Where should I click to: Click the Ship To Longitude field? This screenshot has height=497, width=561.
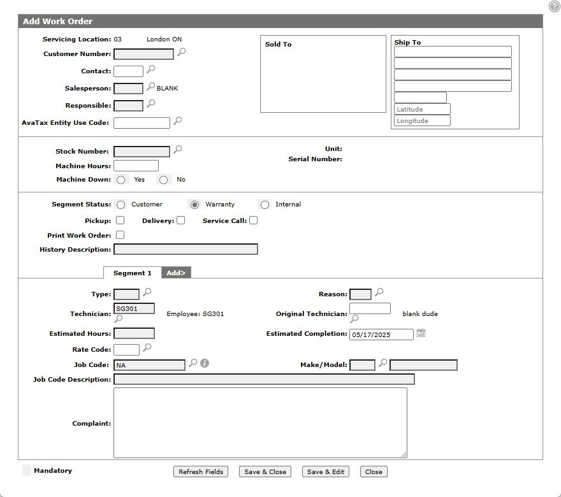click(422, 120)
